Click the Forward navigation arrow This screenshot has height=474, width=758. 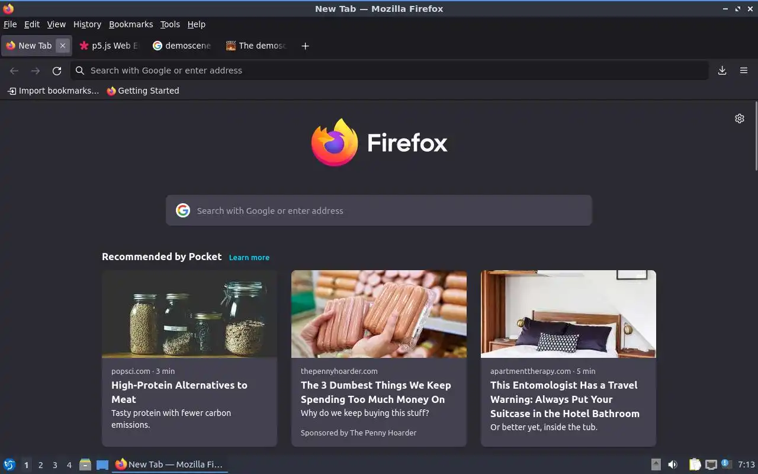[x=36, y=71]
